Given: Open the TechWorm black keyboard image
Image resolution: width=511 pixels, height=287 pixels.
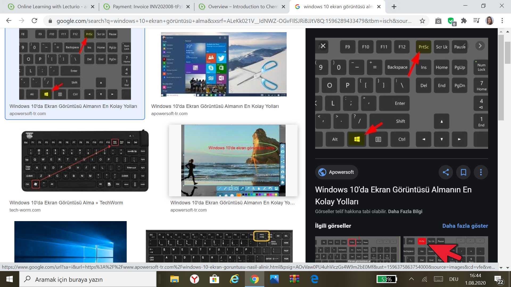Looking at the screenshot, I should coord(85,161).
